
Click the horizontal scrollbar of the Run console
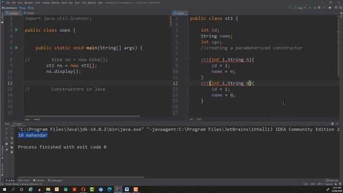click(81, 177)
